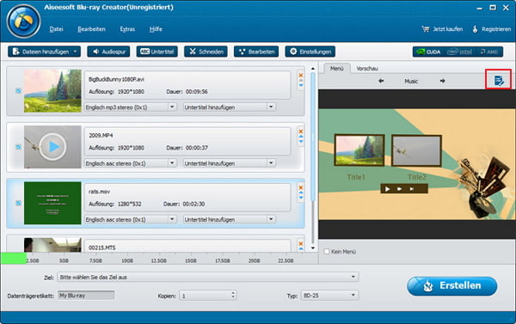Click Title1 thumbnail in menu preview
This screenshot has width=516, height=324.
[359, 150]
